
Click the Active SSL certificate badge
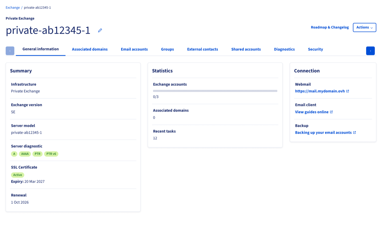[17, 175]
